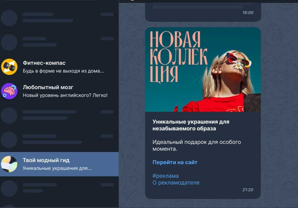This screenshot has width=298, height=208.
Task: Select the Твой модный гид chat title
Action: point(46,160)
